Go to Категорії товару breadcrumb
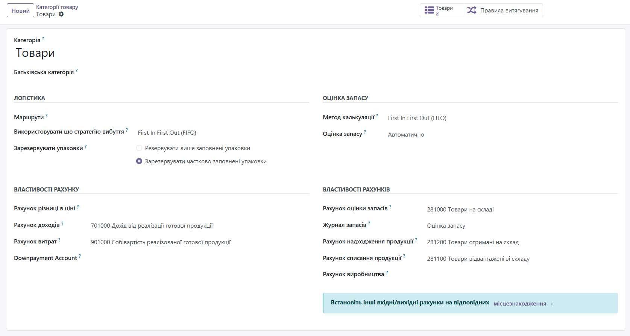630x336 pixels. pyautogui.click(x=57, y=7)
